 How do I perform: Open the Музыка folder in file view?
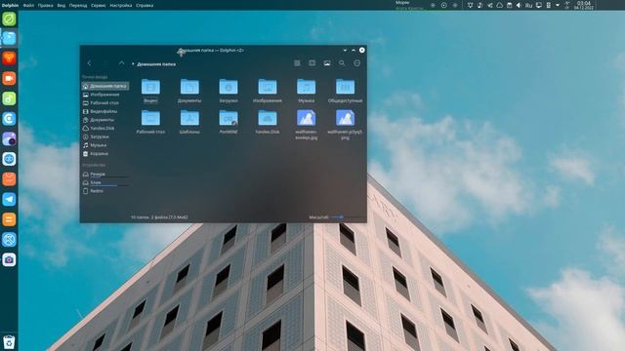[306, 91]
